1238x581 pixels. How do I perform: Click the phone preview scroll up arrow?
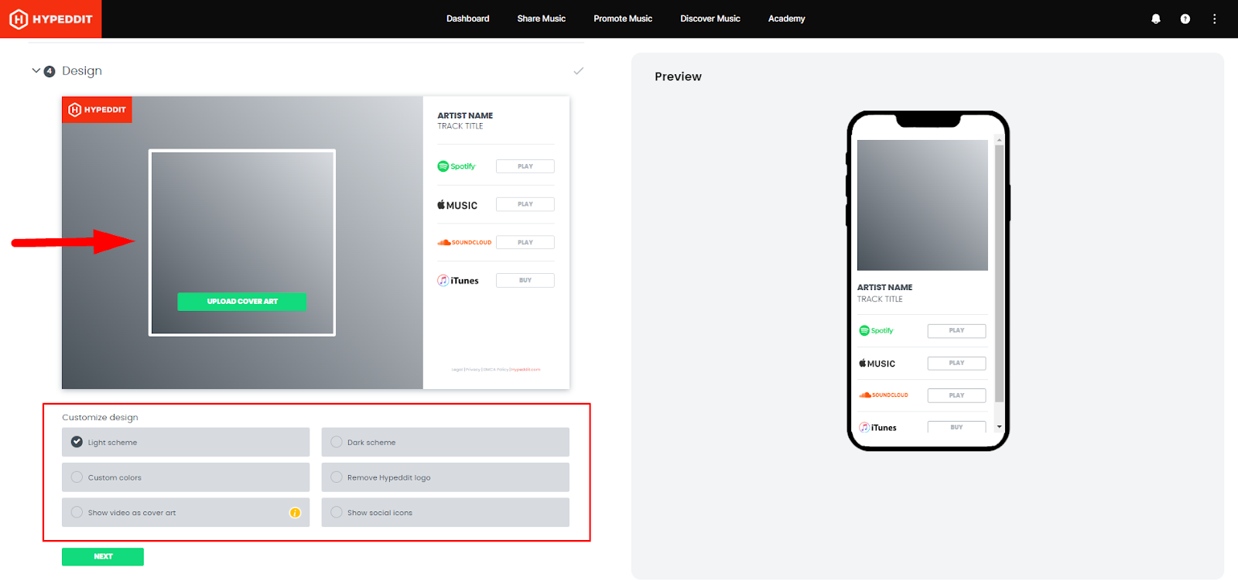pos(999,141)
